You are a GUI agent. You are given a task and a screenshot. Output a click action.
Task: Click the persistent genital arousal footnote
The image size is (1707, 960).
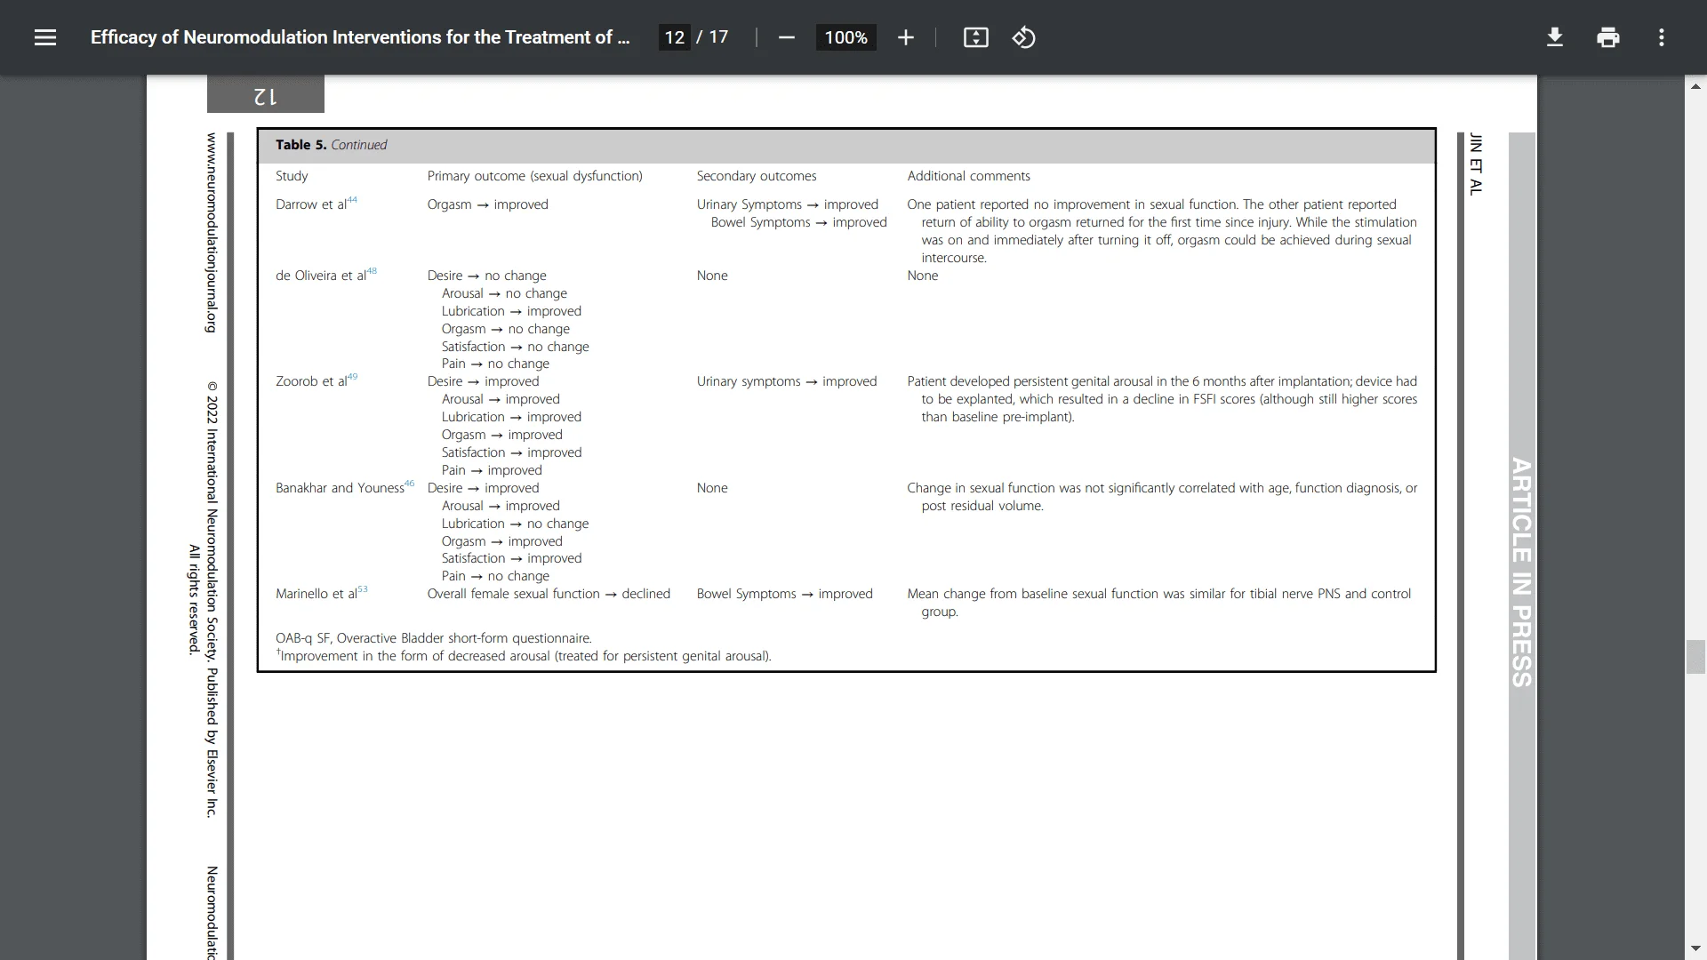point(524,656)
